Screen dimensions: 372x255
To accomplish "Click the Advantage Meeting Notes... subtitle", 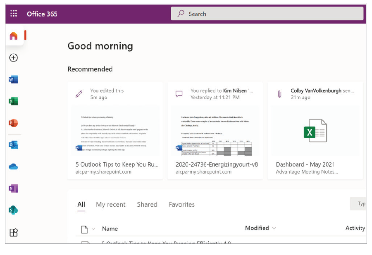I will click(x=307, y=172).
